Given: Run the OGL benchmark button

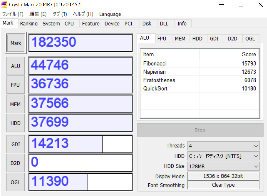Looking at the screenshot, I should (x=15, y=182).
